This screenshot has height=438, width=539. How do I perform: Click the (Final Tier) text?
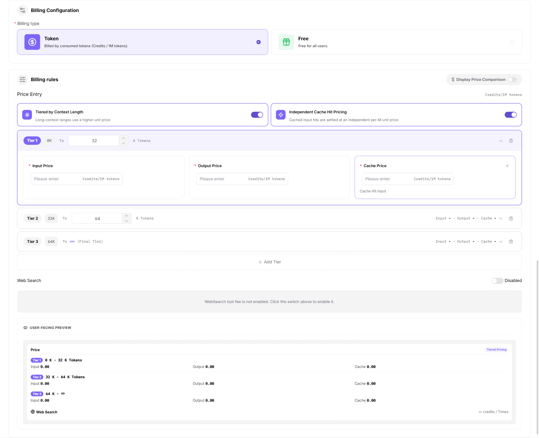[90, 241]
